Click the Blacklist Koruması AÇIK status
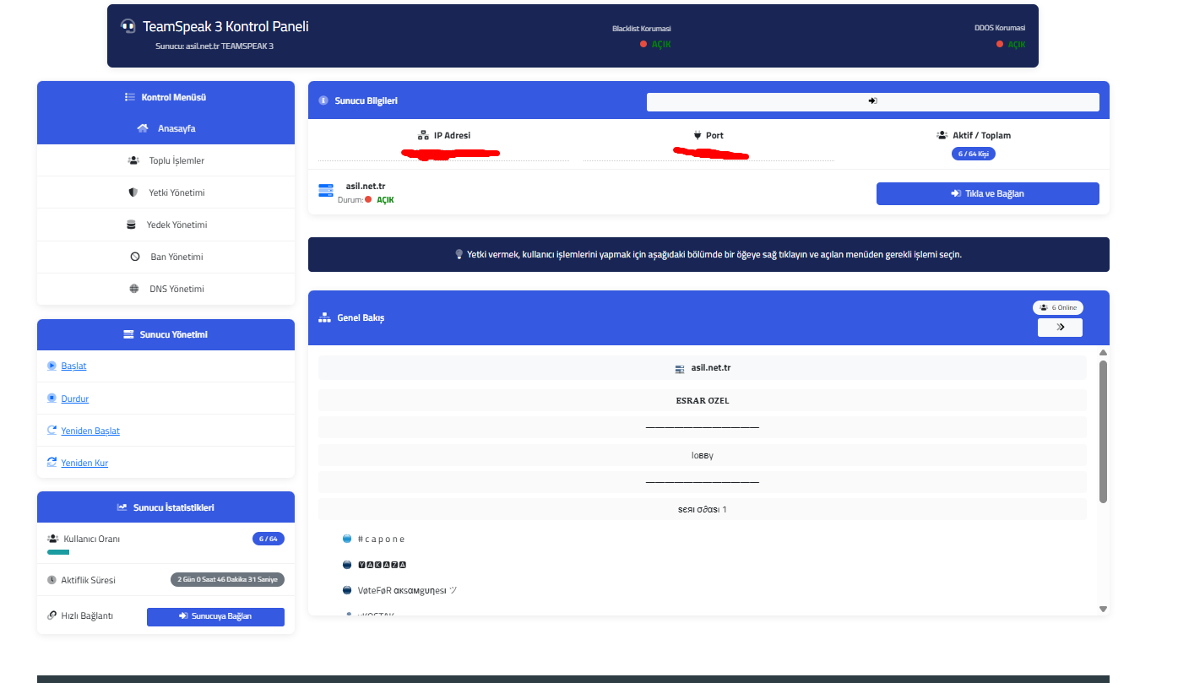Screen dimensions: 1178x683 coord(655,44)
